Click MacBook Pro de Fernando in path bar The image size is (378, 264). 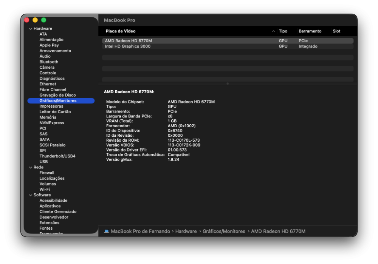[x=140, y=232]
